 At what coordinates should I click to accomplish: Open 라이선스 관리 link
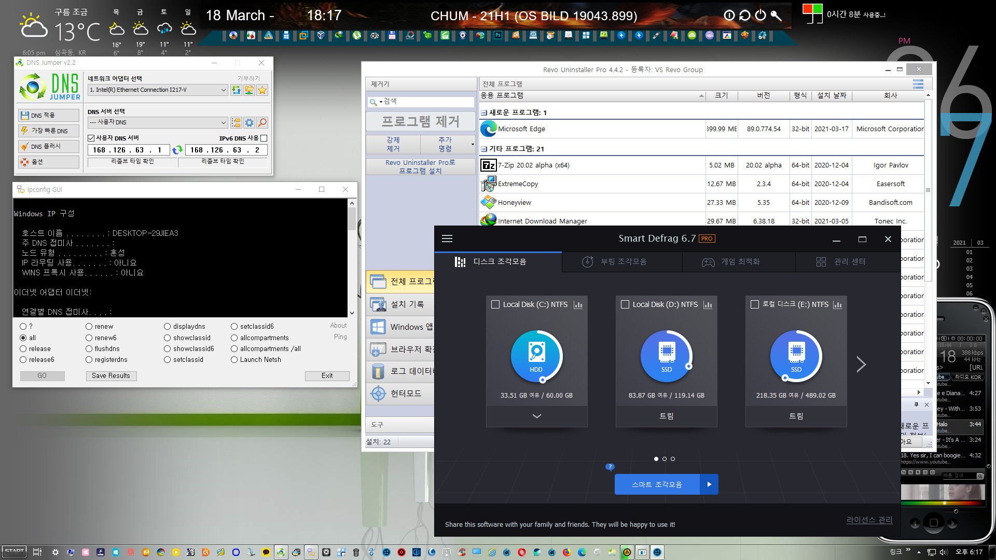pyautogui.click(x=869, y=520)
